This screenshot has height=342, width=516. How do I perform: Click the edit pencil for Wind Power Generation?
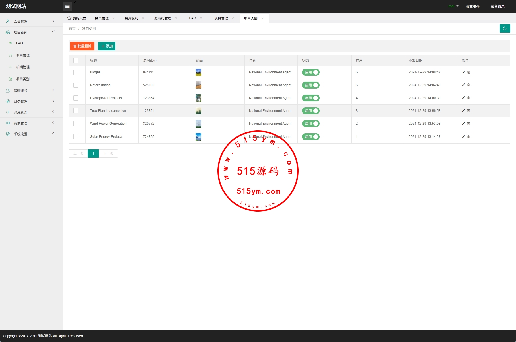pos(464,124)
